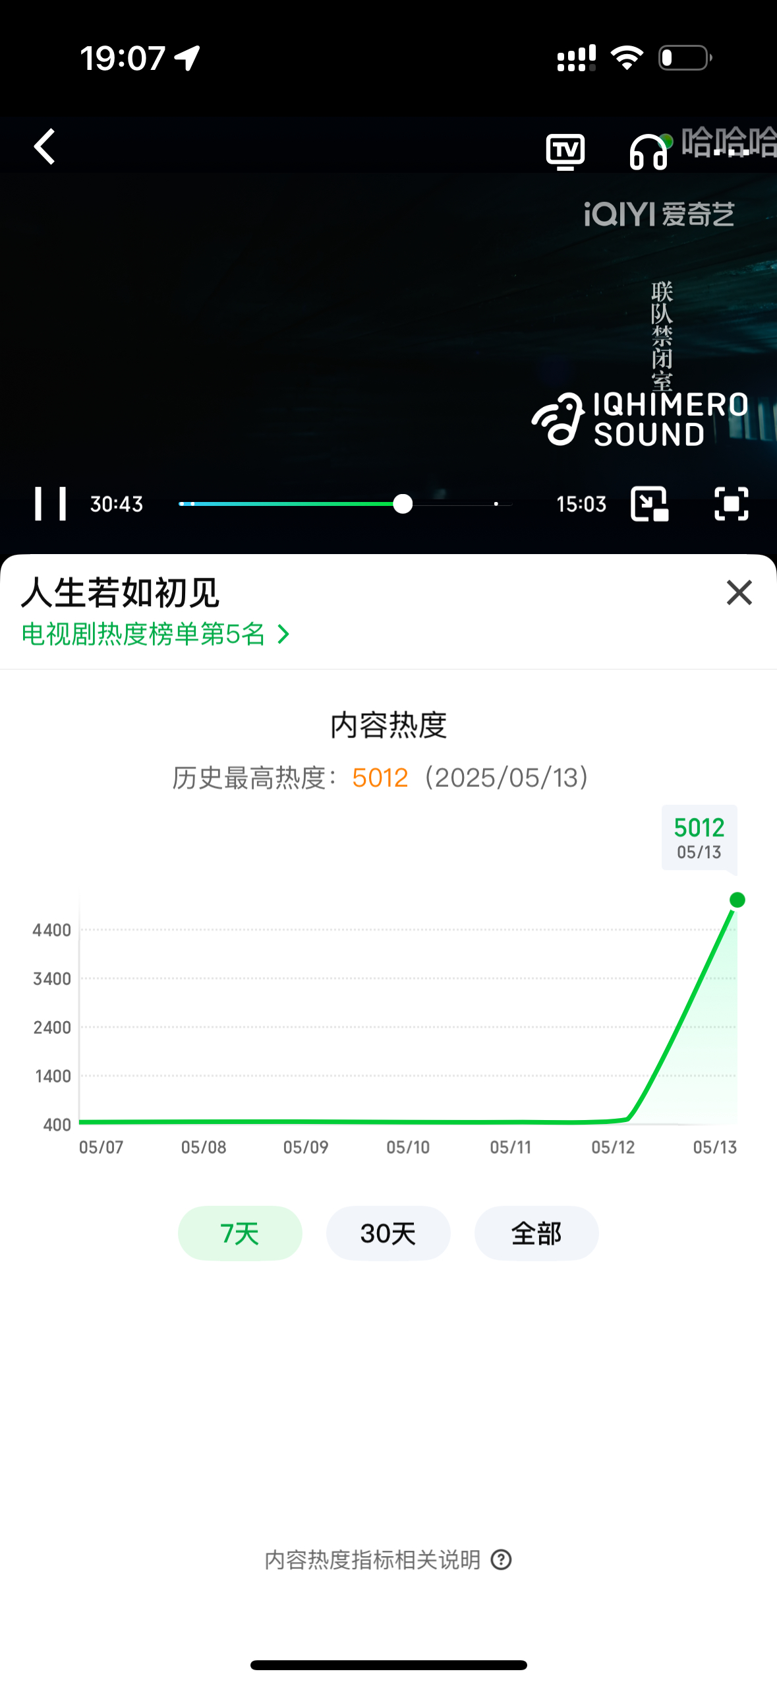Image resolution: width=777 pixels, height=1686 pixels.
Task: Enable picture-in-picture mini player icon
Action: [649, 504]
